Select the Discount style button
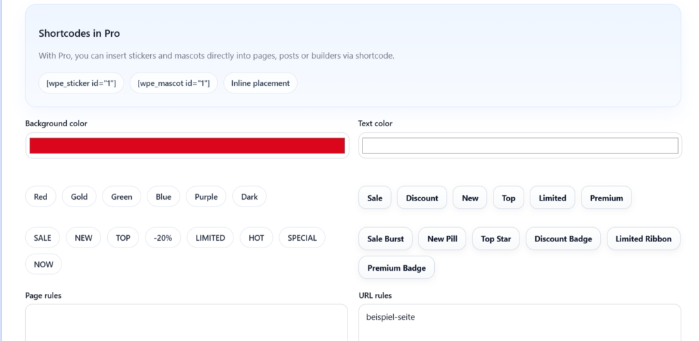This screenshot has width=699, height=341. pyautogui.click(x=422, y=198)
